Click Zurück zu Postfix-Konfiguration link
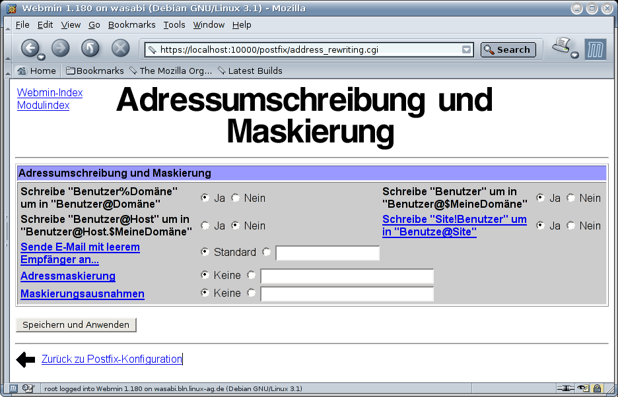 [x=112, y=359]
